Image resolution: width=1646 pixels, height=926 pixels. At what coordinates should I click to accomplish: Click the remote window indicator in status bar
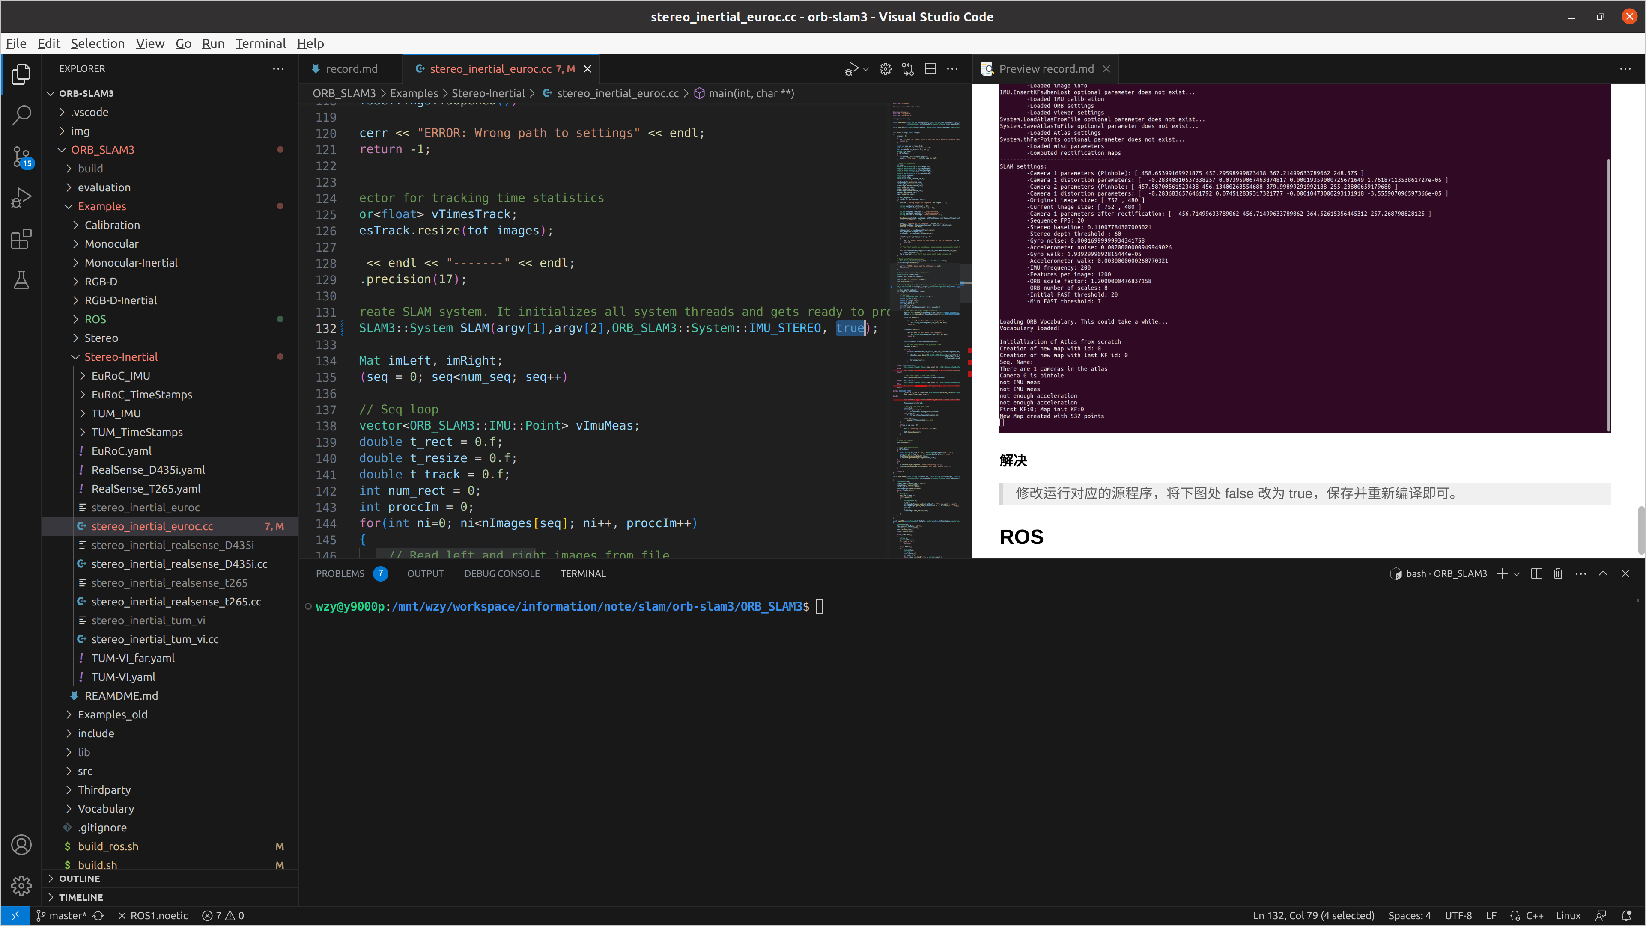coord(15,916)
